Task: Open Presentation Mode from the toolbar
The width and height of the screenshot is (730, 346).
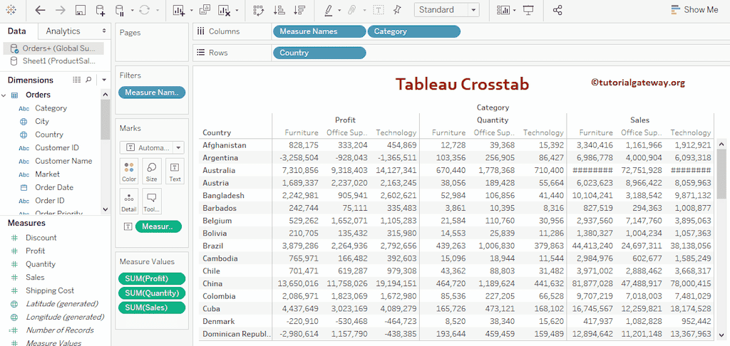Action: (528, 10)
